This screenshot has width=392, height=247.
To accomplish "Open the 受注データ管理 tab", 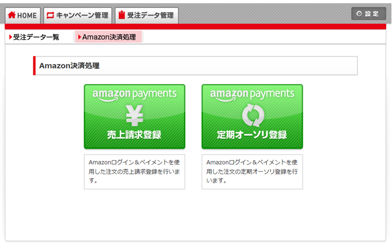I will (147, 16).
